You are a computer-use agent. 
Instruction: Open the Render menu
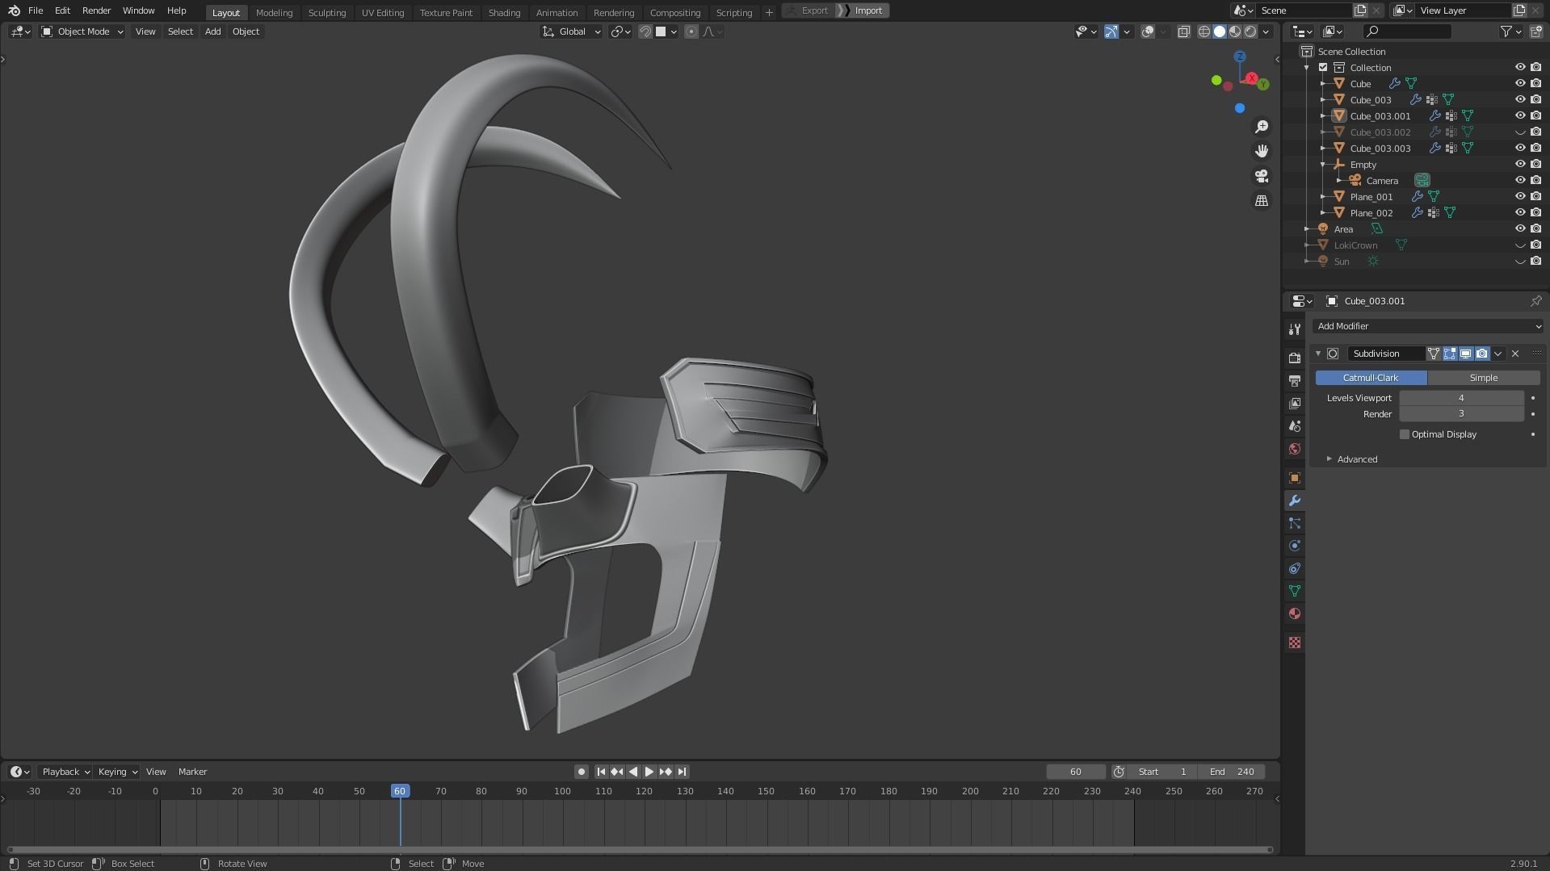pyautogui.click(x=96, y=10)
